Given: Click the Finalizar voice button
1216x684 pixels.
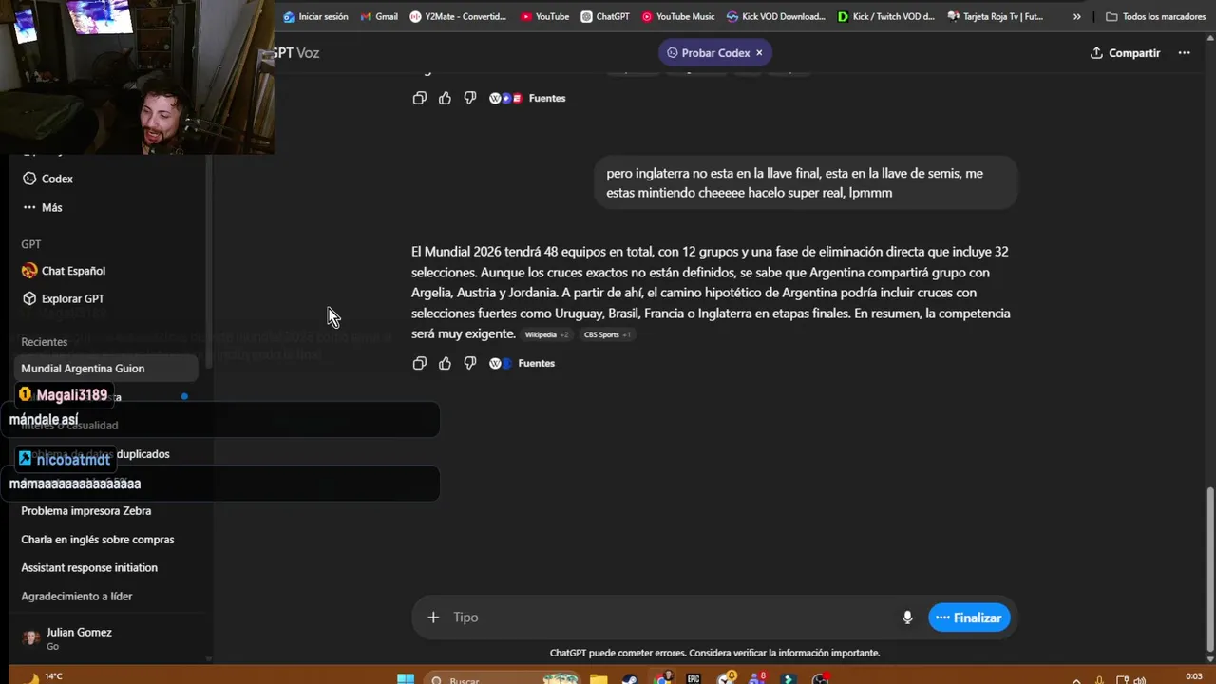Looking at the screenshot, I should (x=969, y=617).
